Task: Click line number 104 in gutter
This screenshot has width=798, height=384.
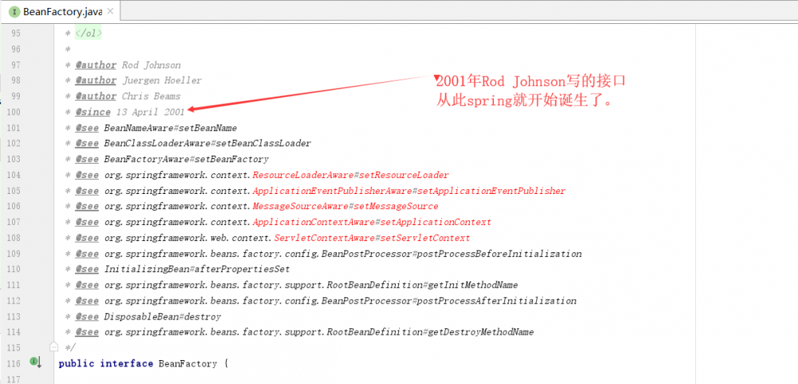Action: 14,175
